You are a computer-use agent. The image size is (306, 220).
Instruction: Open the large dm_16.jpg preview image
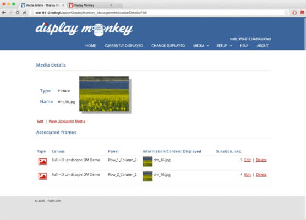[x=104, y=94]
